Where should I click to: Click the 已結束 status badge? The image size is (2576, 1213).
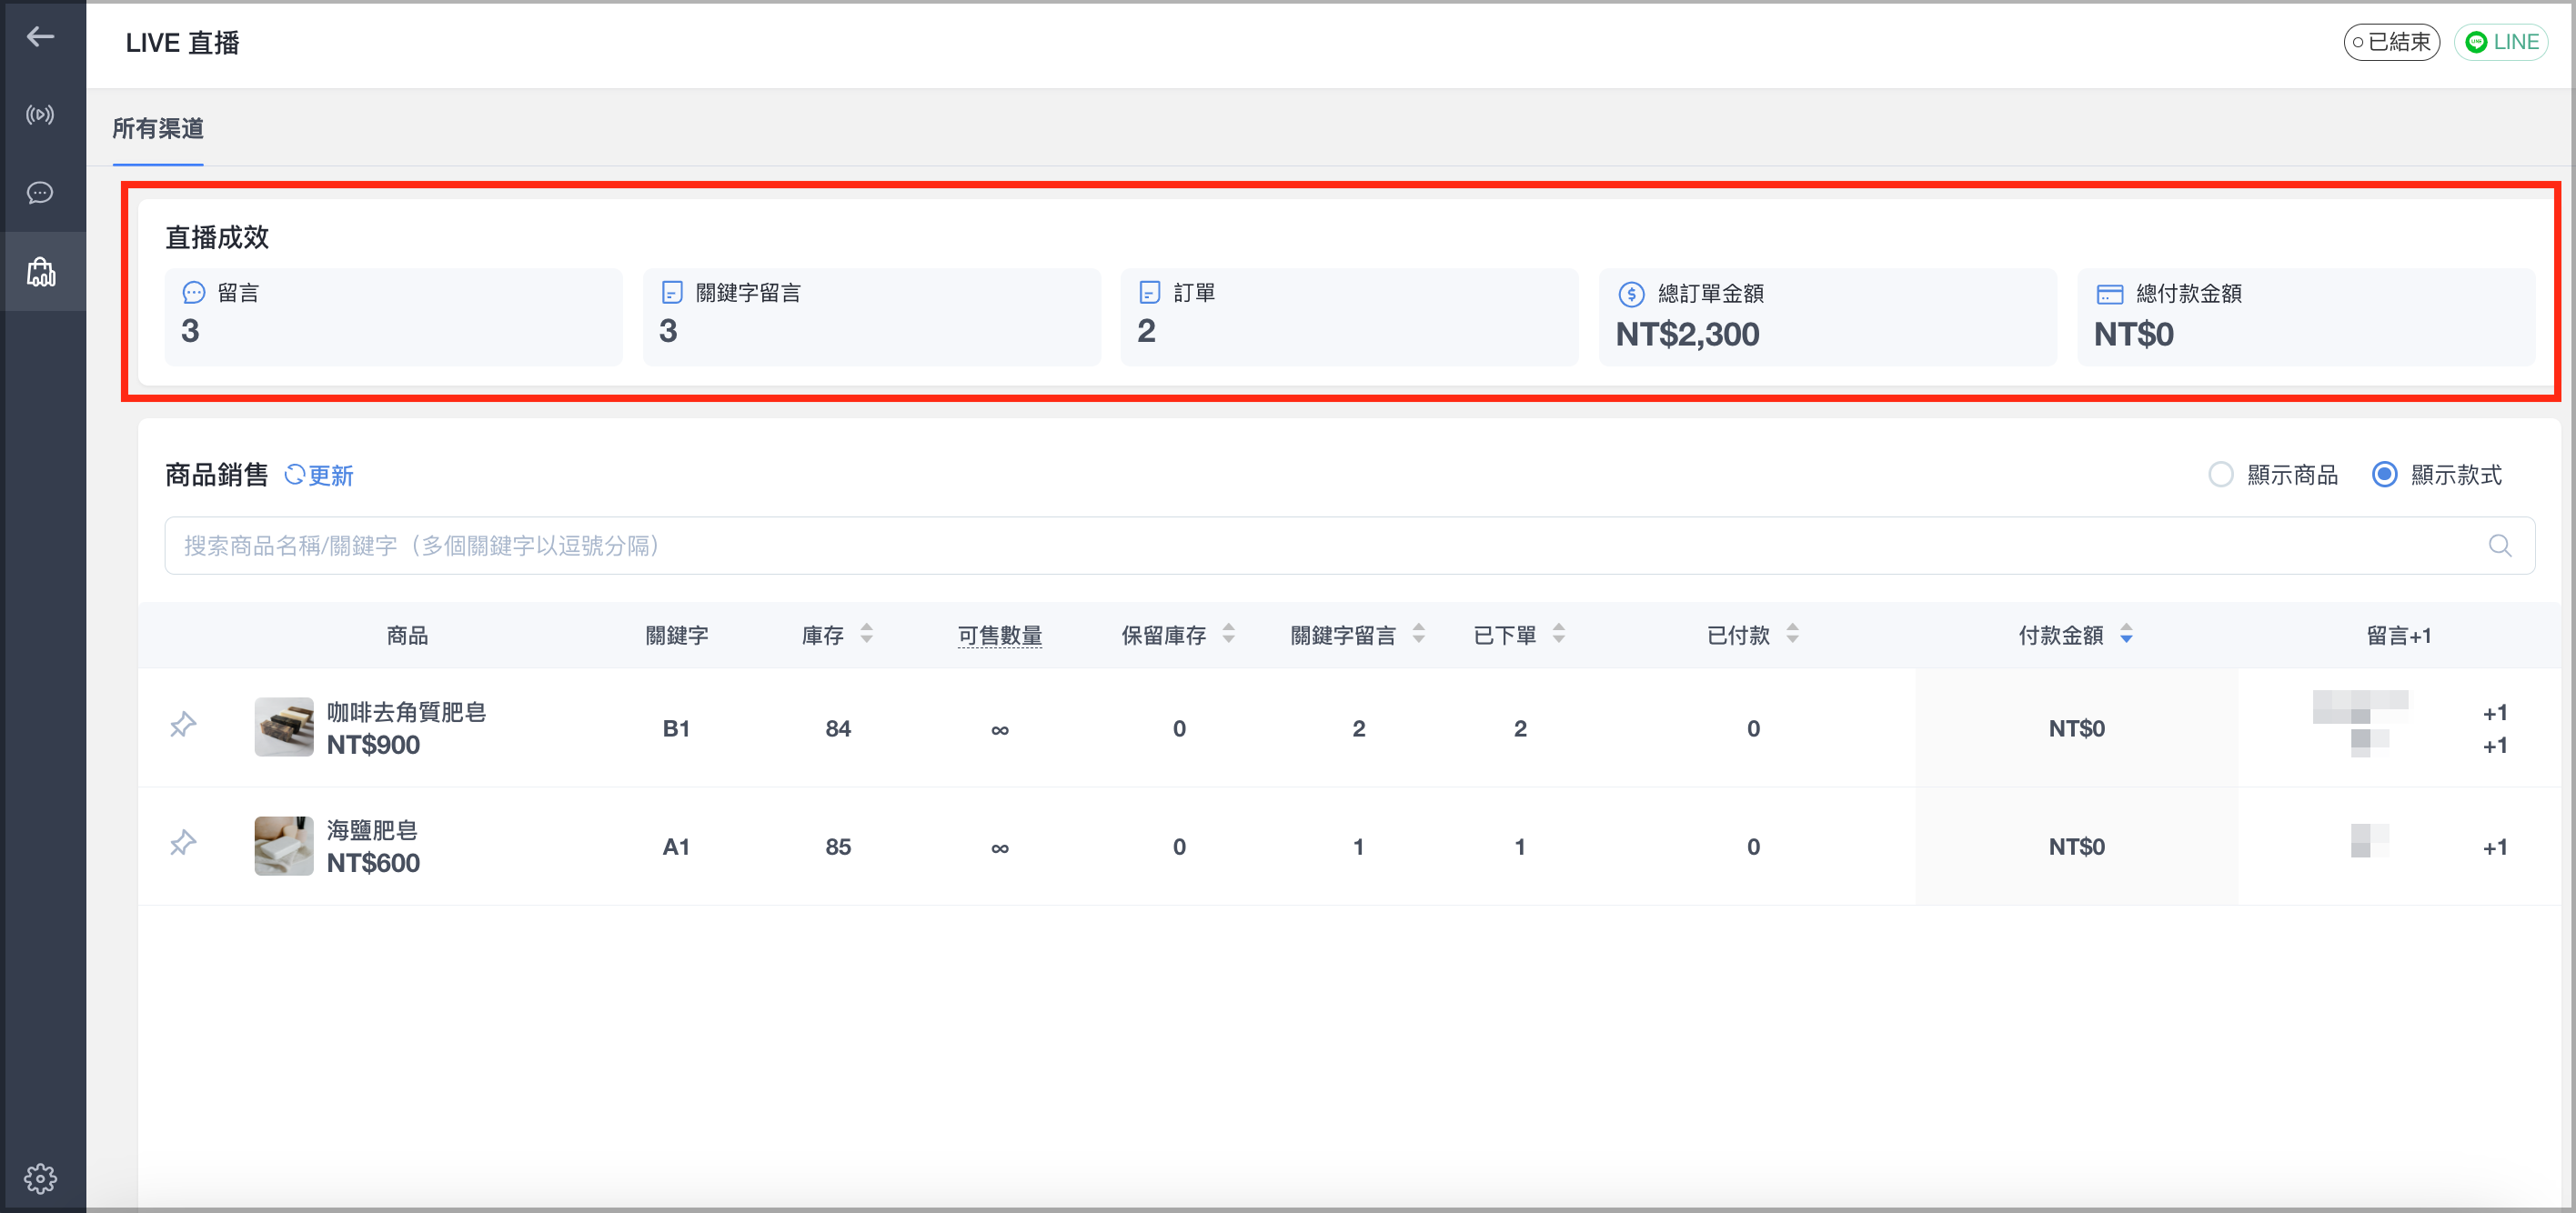[x=2391, y=42]
